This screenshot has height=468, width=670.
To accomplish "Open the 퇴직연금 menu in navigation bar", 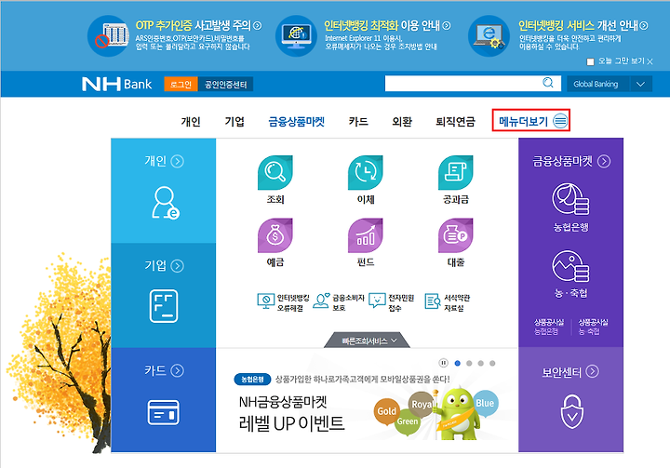I will click(x=455, y=122).
